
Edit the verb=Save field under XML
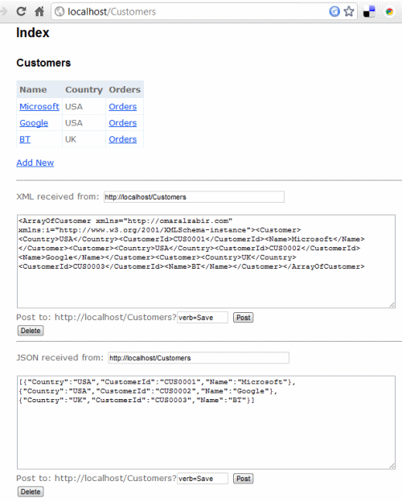tap(203, 318)
